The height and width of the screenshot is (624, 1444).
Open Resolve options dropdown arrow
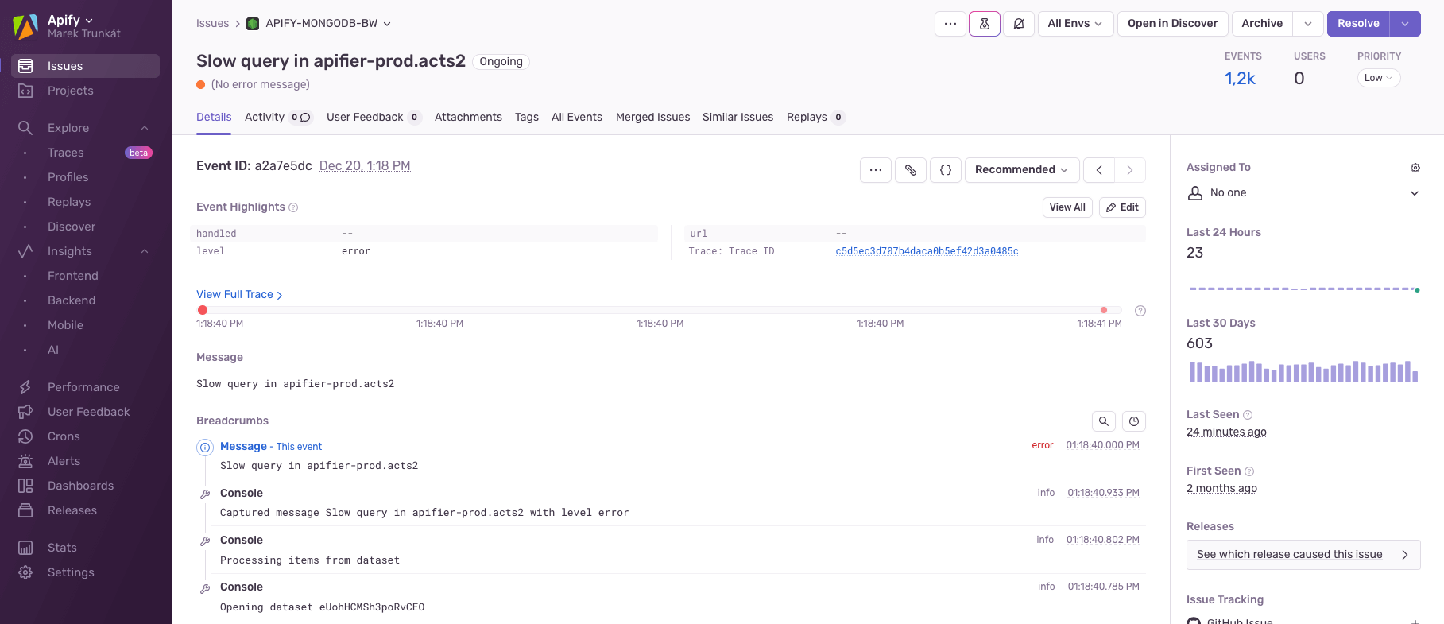[x=1405, y=24]
